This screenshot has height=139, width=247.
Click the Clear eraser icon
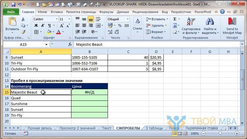(175, 32)
